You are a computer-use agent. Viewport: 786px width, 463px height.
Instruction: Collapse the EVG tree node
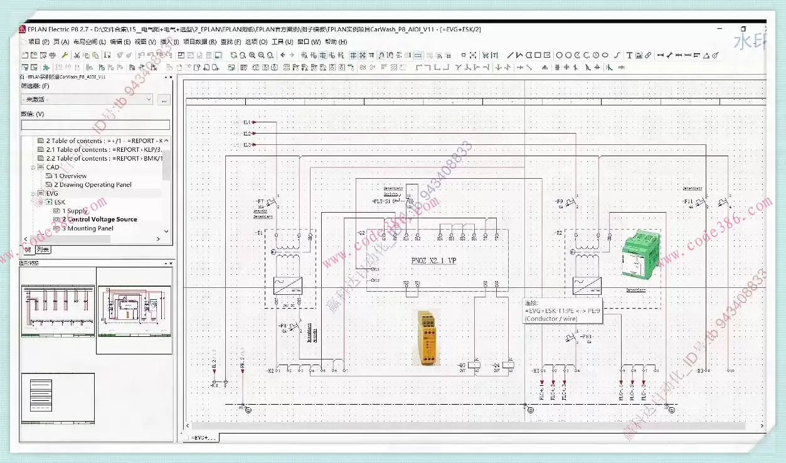pos(33,193)
